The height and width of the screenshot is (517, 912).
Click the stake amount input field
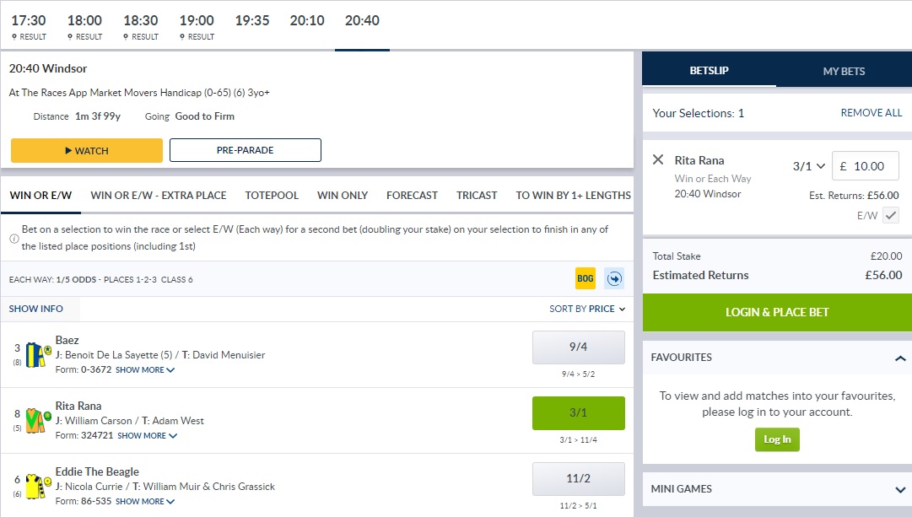pos(866,166)
